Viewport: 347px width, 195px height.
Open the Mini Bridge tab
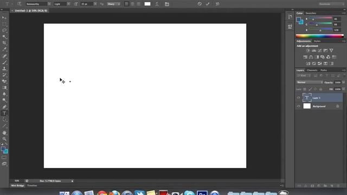(x=17, y=186)
